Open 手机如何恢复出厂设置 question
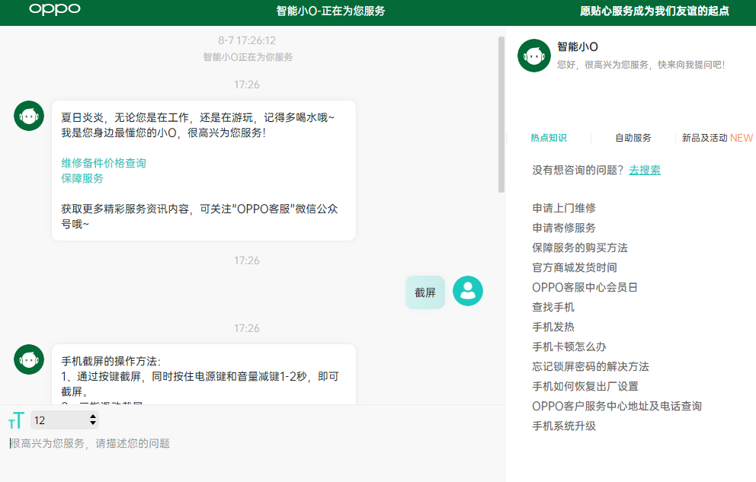The image size is (756, 482). click(585, 386)
